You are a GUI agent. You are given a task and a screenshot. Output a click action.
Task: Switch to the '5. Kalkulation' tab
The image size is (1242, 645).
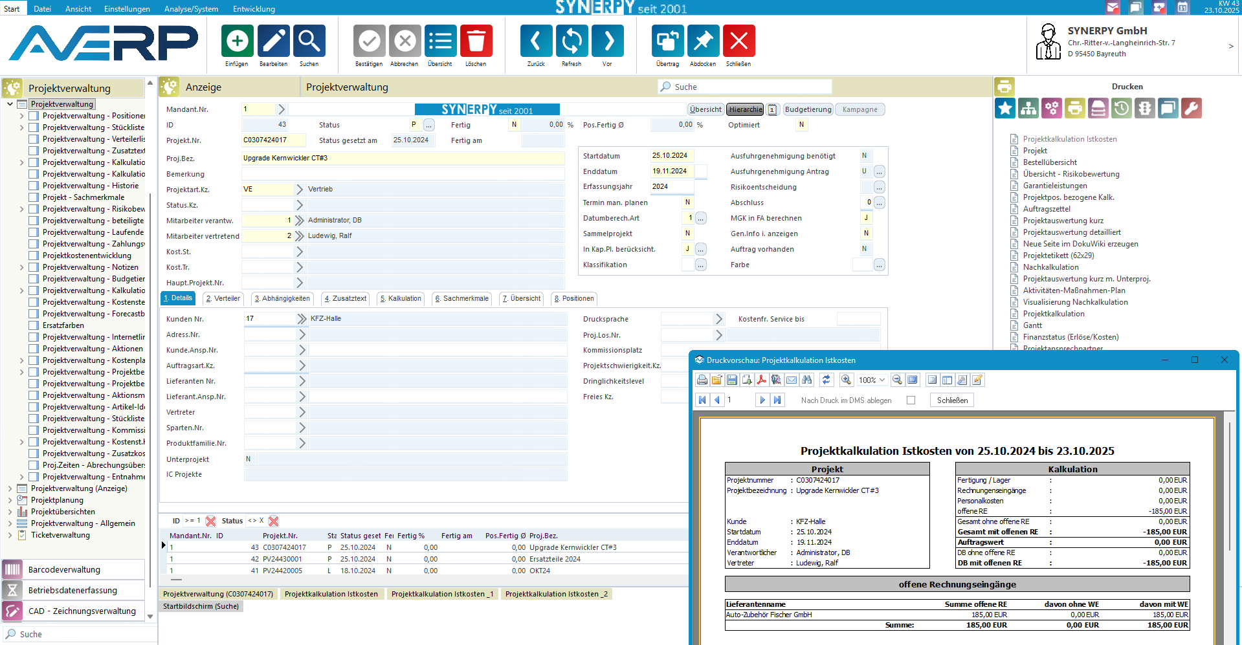pyautogui.click(x=401, y=298)
